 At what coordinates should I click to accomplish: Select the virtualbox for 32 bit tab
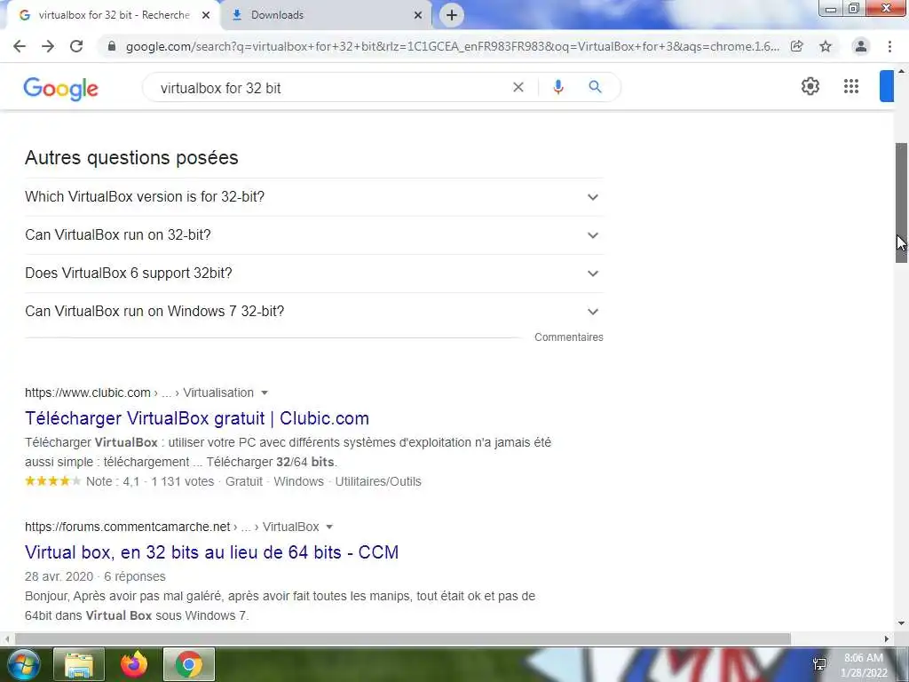click(x=113, y=15)
